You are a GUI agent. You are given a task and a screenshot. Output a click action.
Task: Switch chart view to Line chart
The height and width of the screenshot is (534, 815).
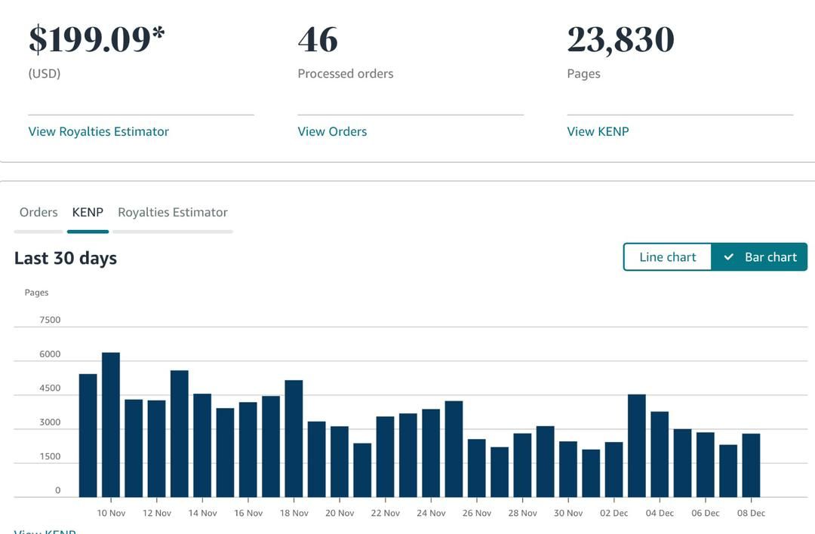pyautogui.click(x=667, y=257)
